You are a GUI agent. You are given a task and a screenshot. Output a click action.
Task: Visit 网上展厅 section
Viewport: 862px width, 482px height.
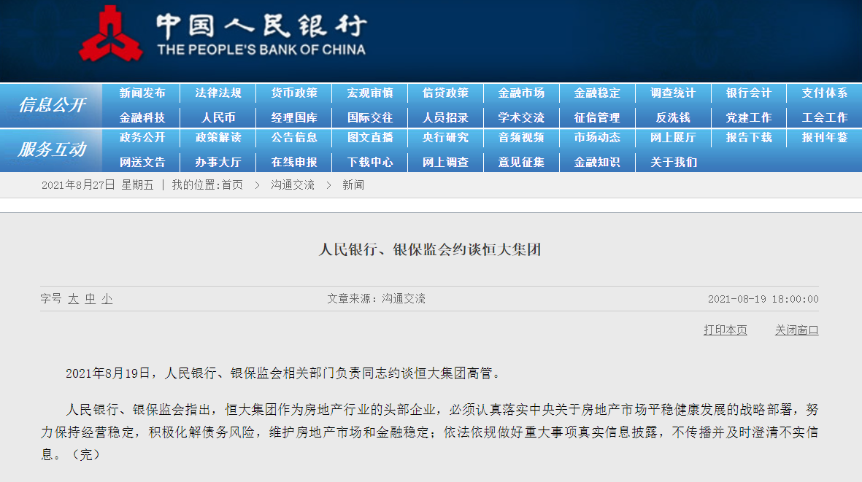(x=673, y=137)
